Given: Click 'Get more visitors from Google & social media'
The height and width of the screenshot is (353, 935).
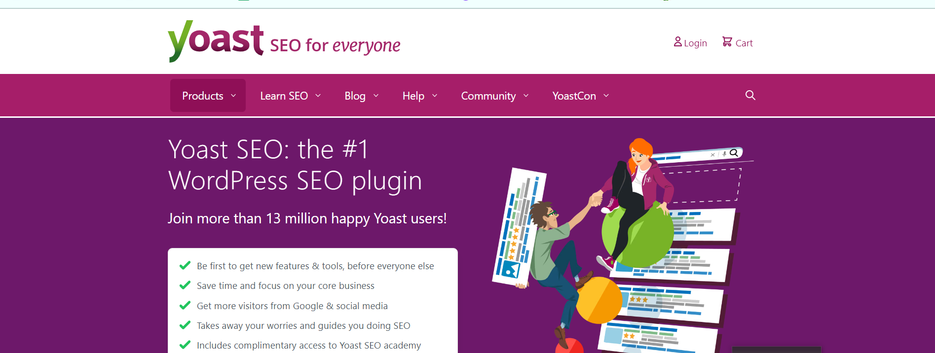Looking at the screenshot, I should tap(292, 306).
